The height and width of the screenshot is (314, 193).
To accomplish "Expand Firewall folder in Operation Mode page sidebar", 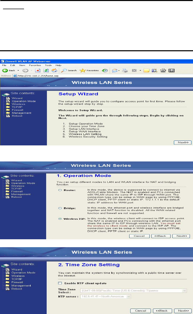I will 8,191.
